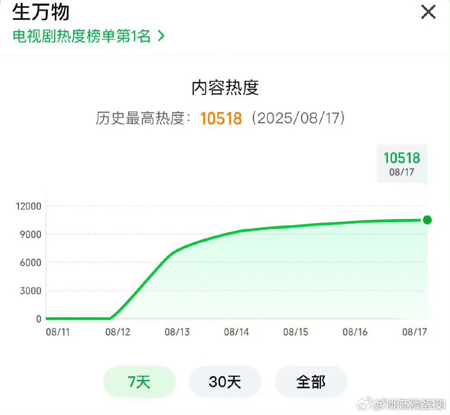Click the 3000 y-axis label
The image size is (450, 415).
tap(30, 291)
